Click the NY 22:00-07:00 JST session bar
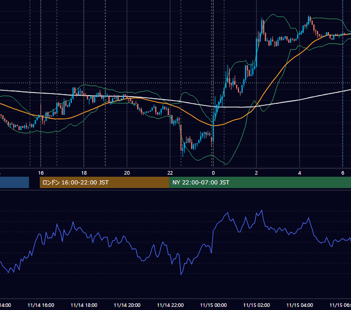 tap(260, 182)
